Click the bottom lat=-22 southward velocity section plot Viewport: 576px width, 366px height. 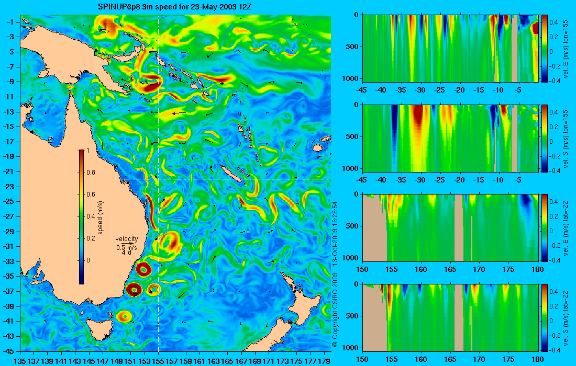coord(450,317)
